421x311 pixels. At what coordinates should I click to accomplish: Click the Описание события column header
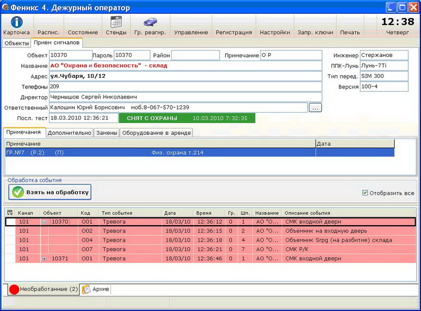click(x=349, y=213)
